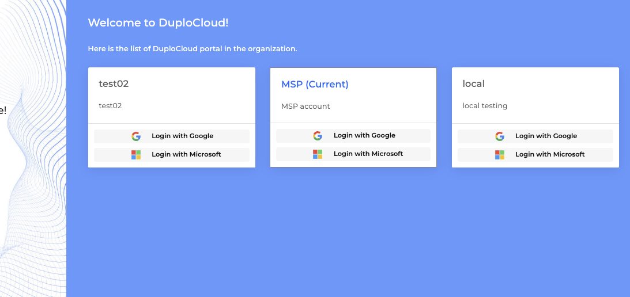Select the test02 portal card title
The image size is (630, 297).
[x=114, y=84]
